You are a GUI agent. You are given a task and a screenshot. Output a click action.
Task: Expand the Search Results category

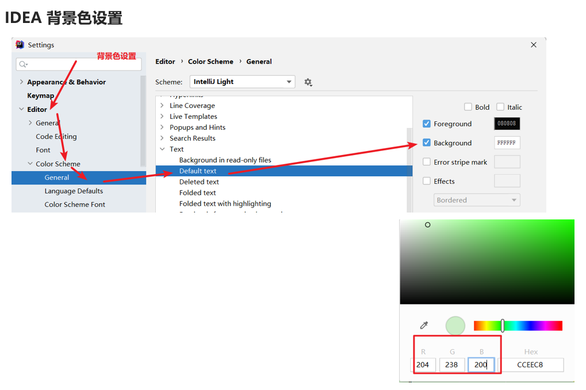coord(162,138)
